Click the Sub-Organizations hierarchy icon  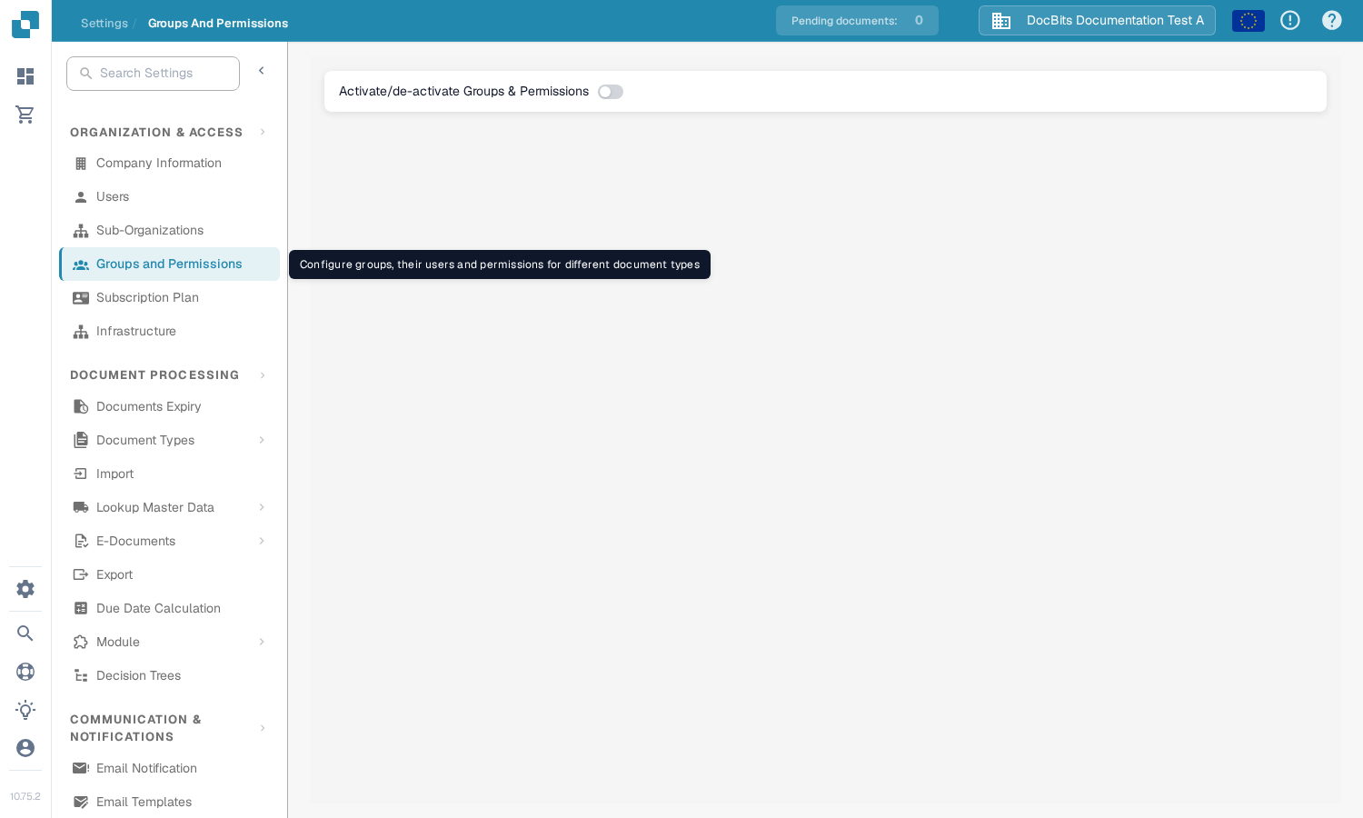click(x=81, y=231)
